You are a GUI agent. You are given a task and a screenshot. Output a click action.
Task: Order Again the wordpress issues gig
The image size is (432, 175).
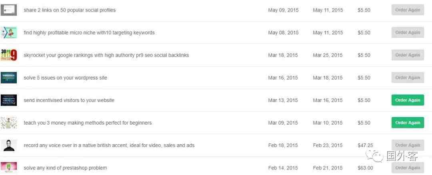pos(408,78)
